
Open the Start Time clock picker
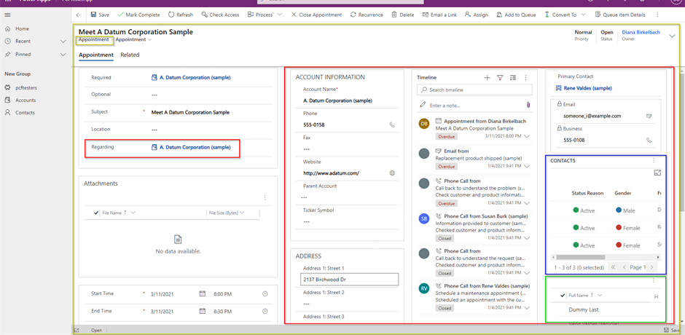point(265,294)
